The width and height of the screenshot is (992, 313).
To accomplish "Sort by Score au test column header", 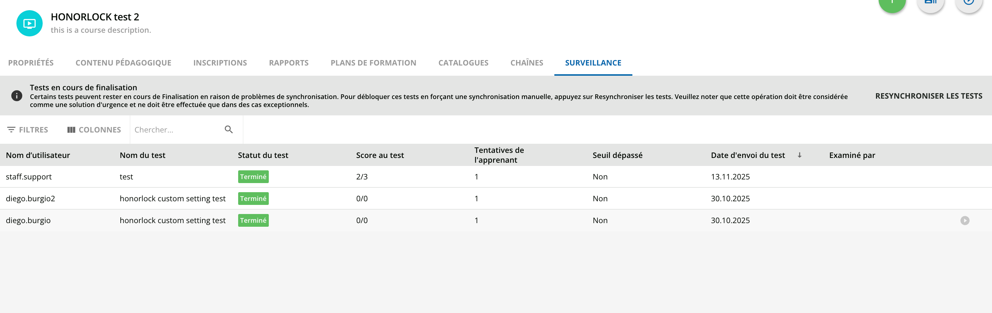I will [380, 155].
